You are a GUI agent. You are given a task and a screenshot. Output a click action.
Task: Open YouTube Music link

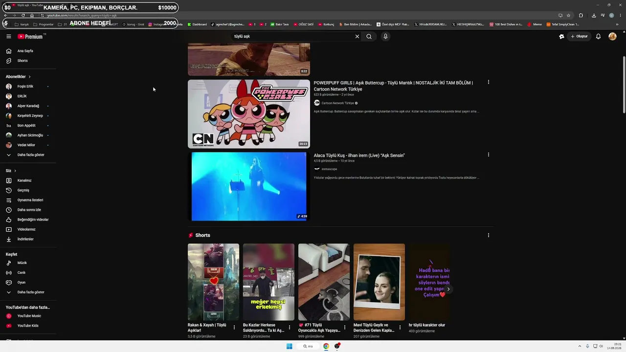[29, 316]
